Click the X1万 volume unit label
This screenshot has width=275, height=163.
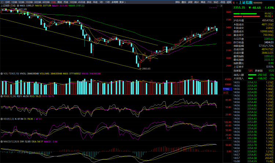pyautogui.click(x=226, y=93)
